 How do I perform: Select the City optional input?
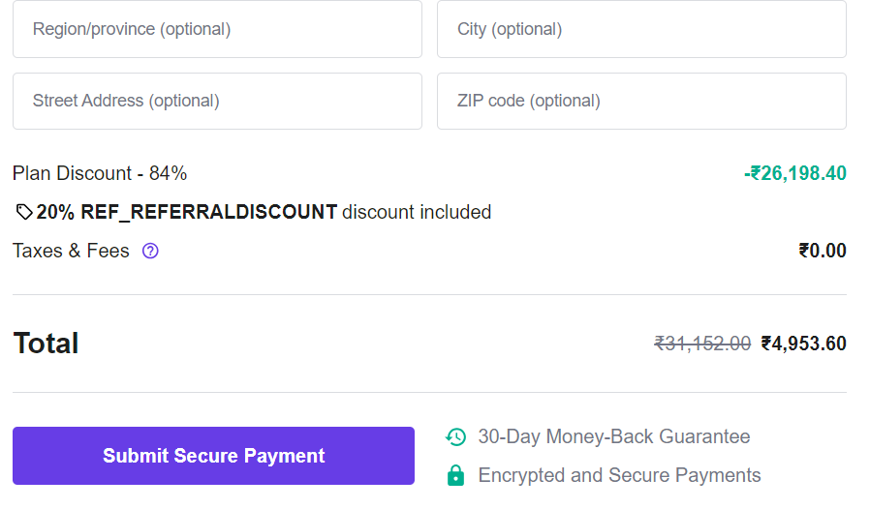[642, 29]
